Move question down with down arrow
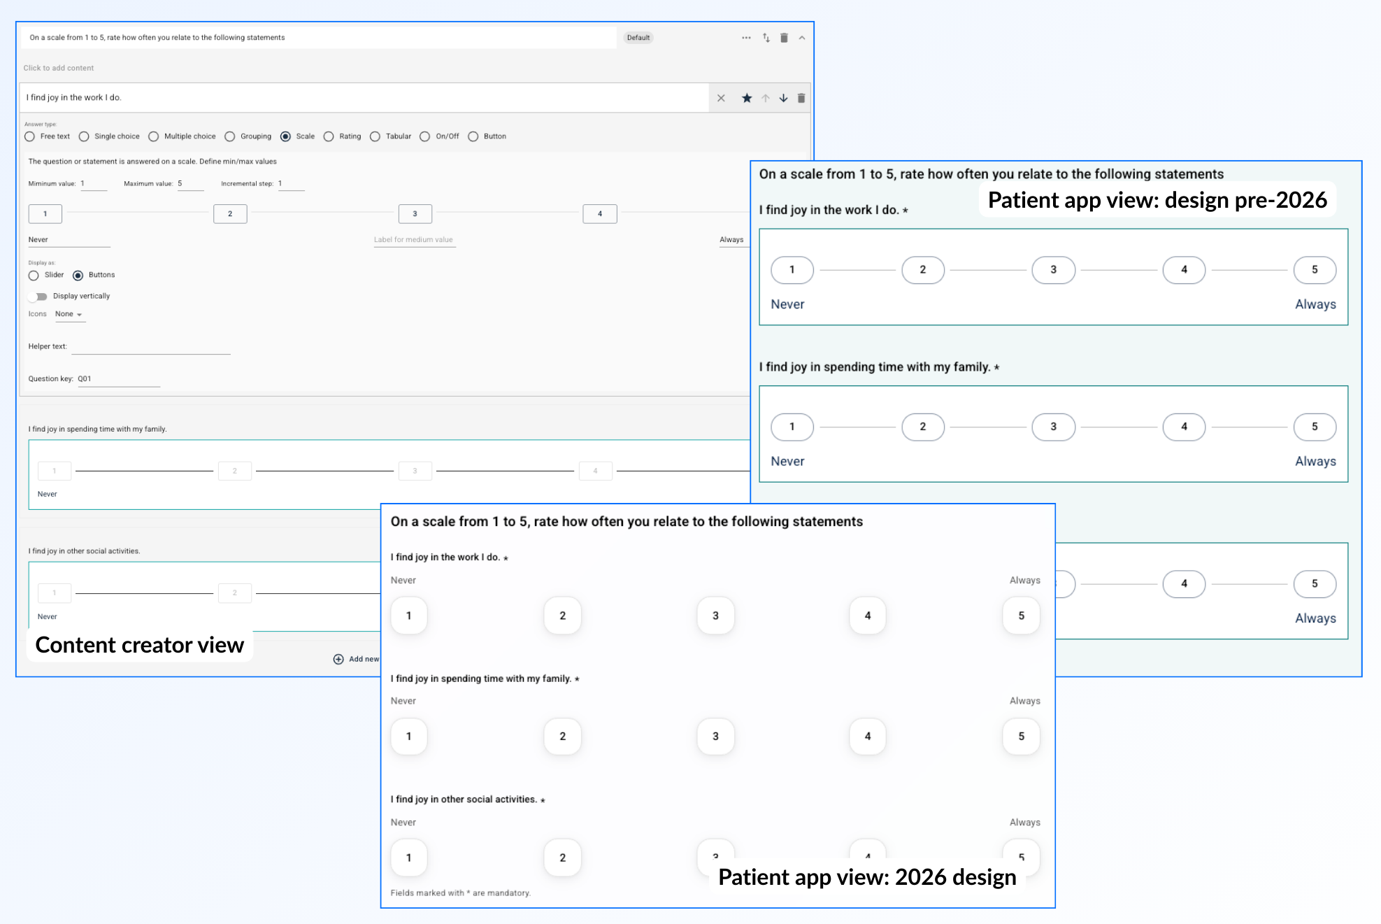The image size is (1381, 924). point(783,99)
